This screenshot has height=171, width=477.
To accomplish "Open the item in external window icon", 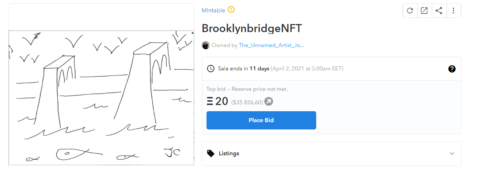I will coord(424,11).
